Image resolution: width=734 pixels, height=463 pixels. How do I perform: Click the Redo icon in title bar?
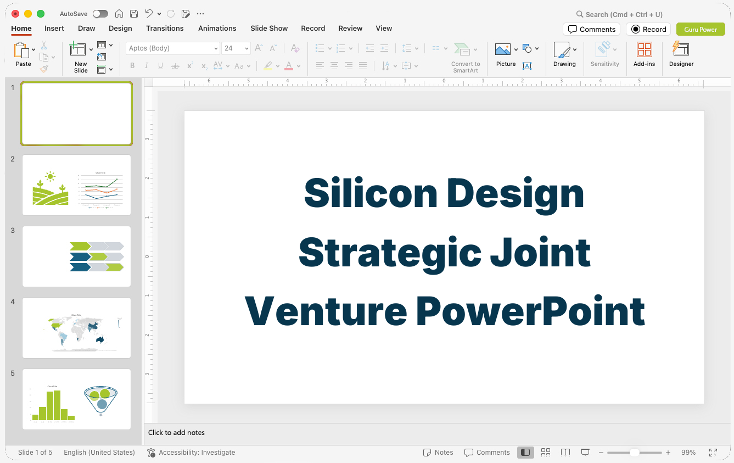170,14
